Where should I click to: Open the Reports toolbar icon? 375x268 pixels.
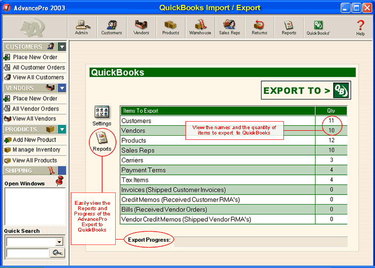pyautogui.click(x=289, y=27)
